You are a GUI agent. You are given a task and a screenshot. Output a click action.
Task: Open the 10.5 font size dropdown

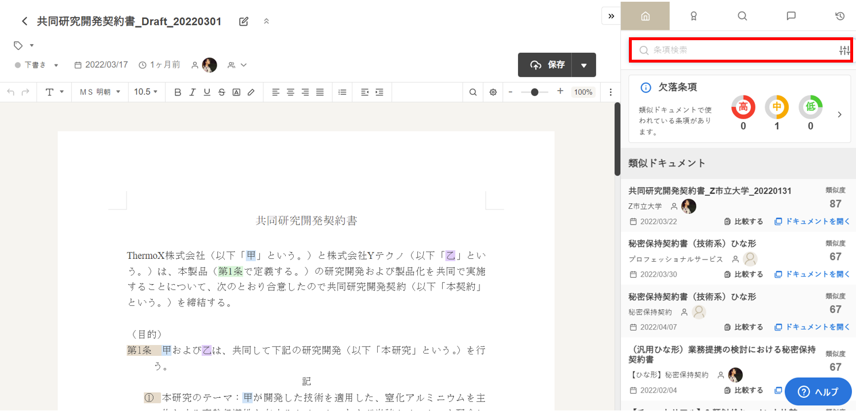pyautogui.click(x=145, y=92)
